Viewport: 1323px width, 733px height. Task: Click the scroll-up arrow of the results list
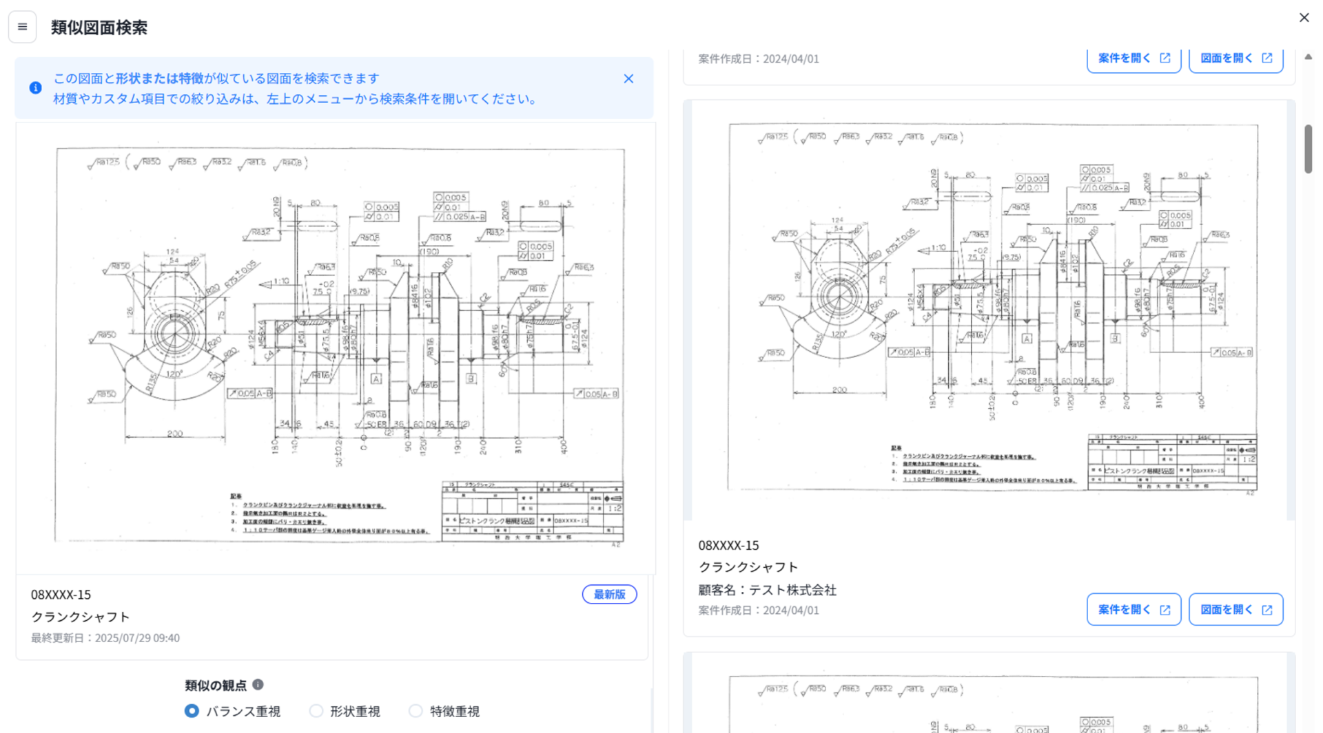tap(1308, 57)
